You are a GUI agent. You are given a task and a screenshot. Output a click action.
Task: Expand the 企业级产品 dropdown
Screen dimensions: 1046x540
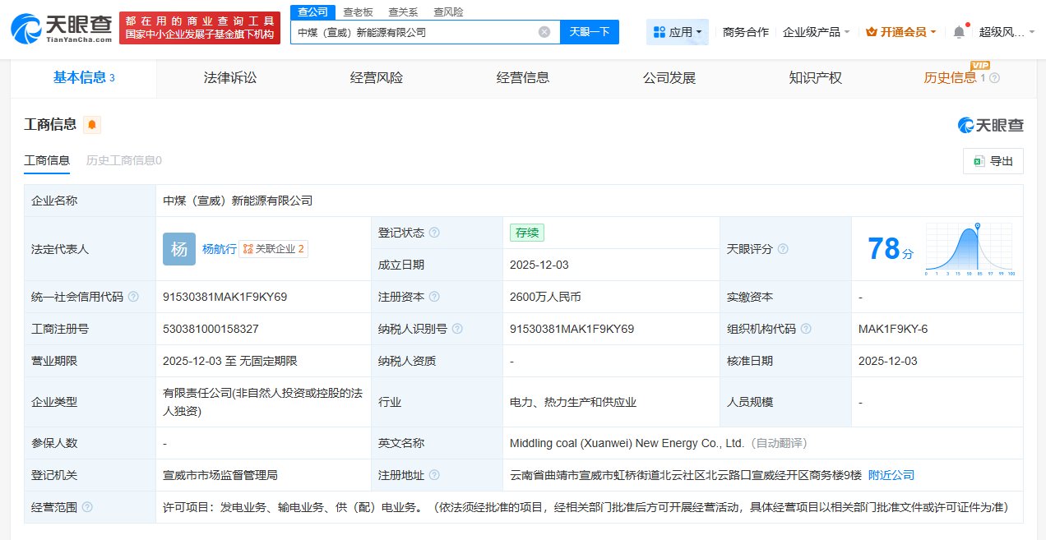point(816,32)
